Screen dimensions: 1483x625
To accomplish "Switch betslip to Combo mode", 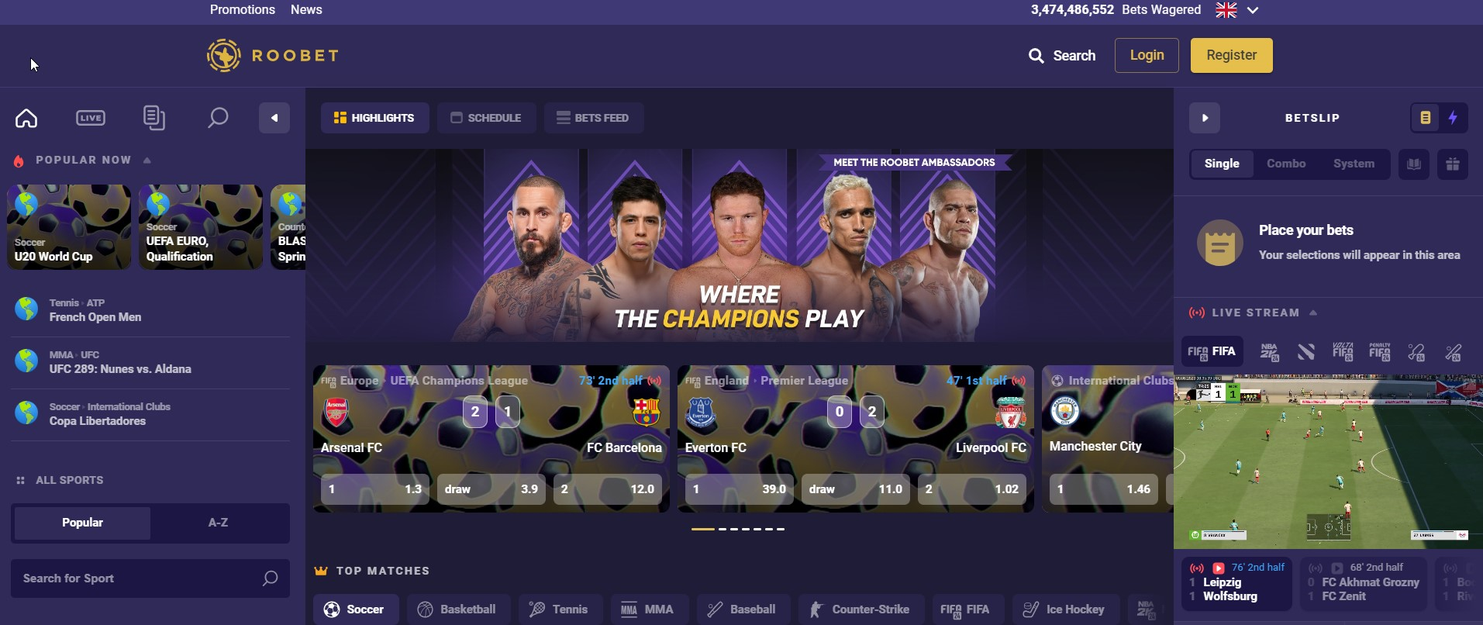I will point(1286,164).
